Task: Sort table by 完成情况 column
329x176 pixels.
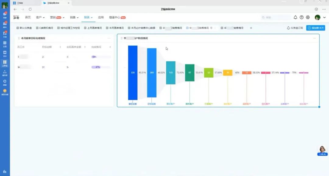Action: click(110, 47)
